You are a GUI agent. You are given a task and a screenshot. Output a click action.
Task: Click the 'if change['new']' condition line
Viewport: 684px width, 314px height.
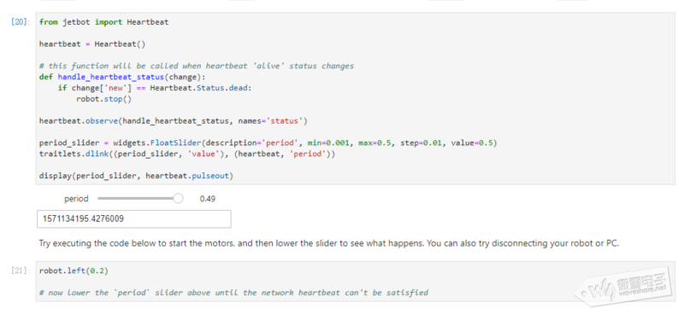pyautogui.click(x=155, y=88)
